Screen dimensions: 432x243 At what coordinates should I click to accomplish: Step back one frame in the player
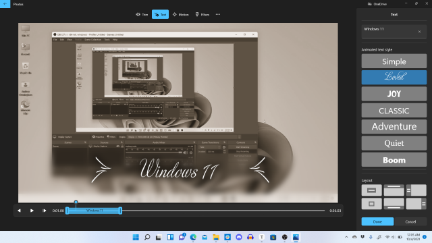[19, 211]
